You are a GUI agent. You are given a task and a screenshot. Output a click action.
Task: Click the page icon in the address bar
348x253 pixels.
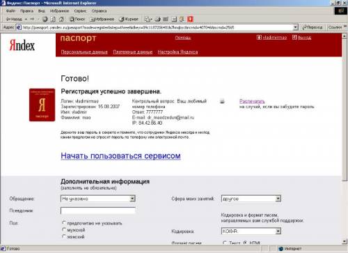point(19,27)
